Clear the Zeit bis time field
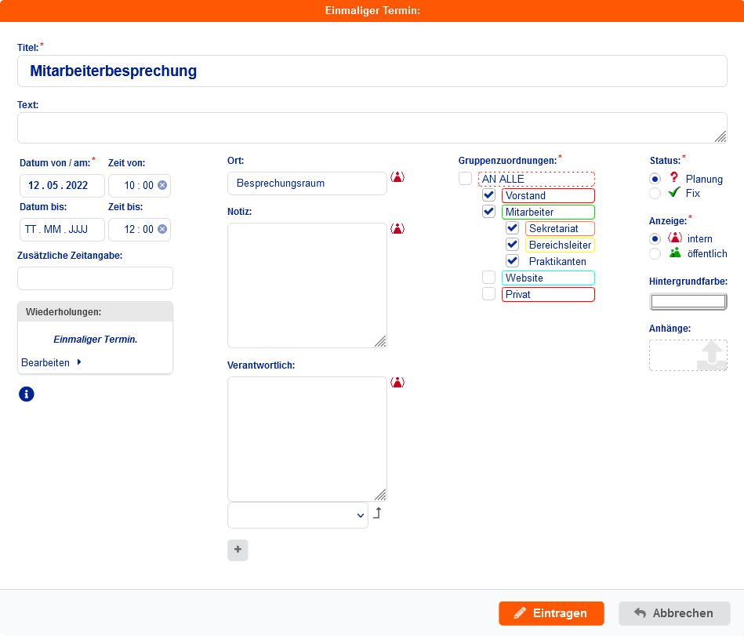The width and height of the screenshot is (744, 636). (x=162, y=230)
